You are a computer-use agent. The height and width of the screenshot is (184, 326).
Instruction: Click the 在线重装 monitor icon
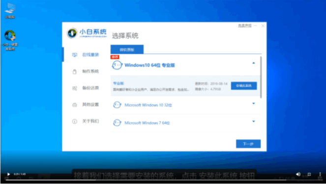click(x=74, y=55)
